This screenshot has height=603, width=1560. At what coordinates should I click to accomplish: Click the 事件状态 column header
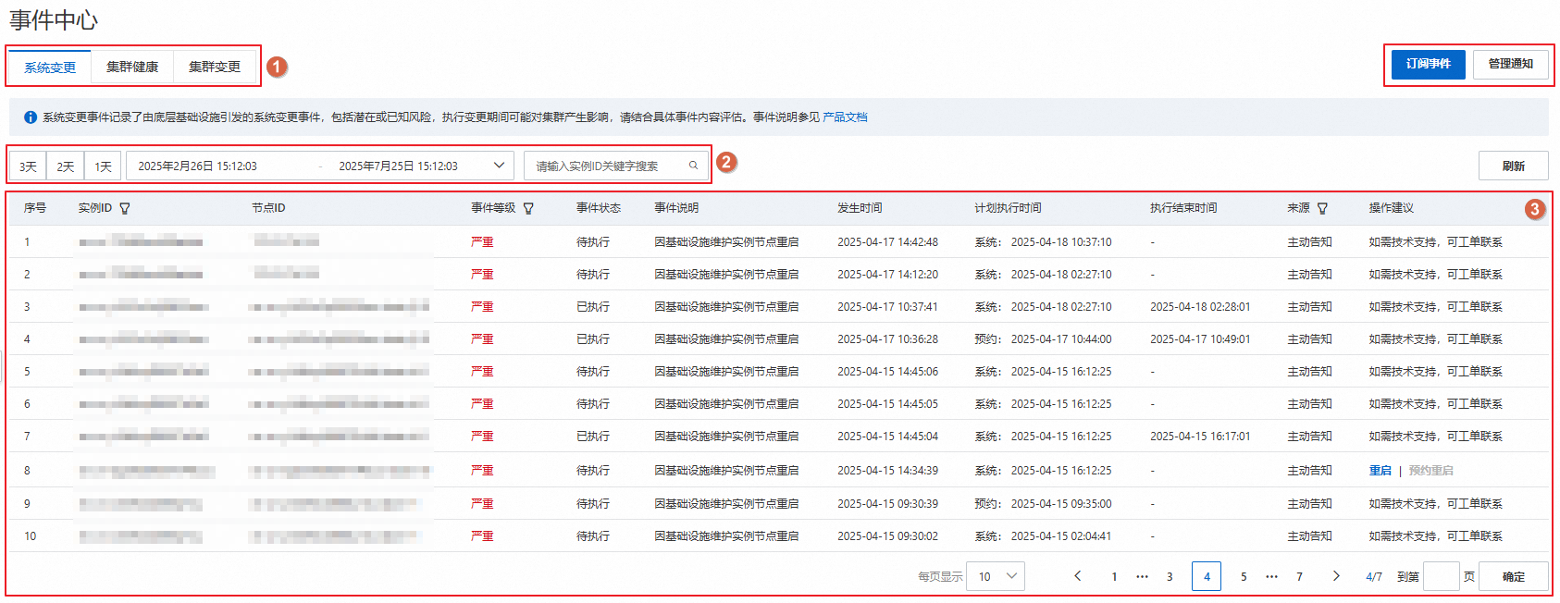[599, 208]
